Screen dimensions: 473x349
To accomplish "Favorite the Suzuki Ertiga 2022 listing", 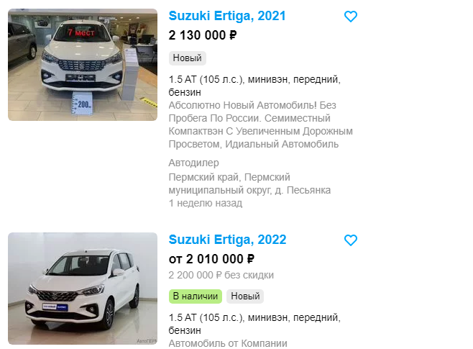I will click(x=351, y=240).
